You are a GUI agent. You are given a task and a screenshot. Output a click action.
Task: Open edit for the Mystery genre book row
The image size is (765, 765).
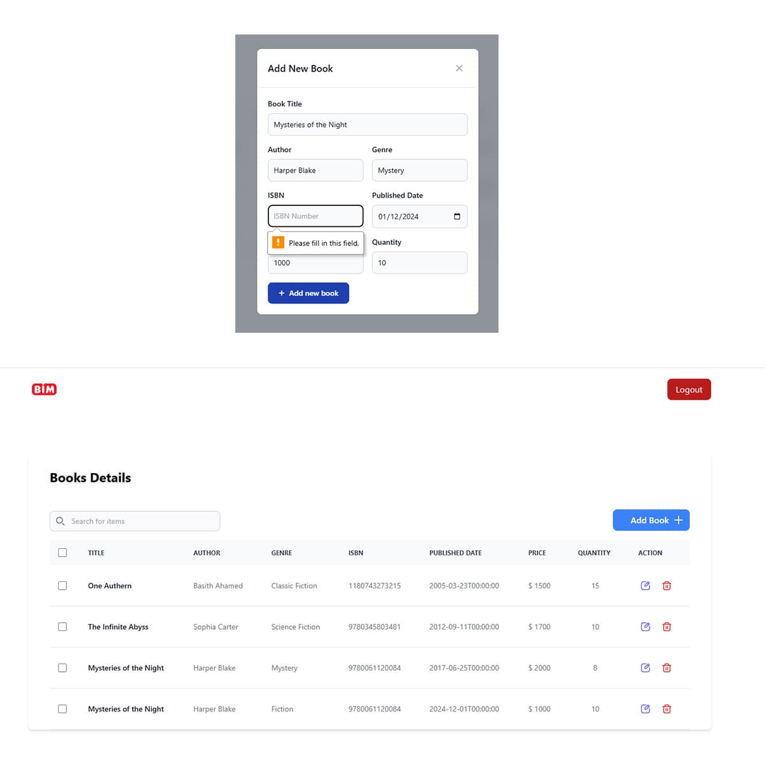(645, 667)
